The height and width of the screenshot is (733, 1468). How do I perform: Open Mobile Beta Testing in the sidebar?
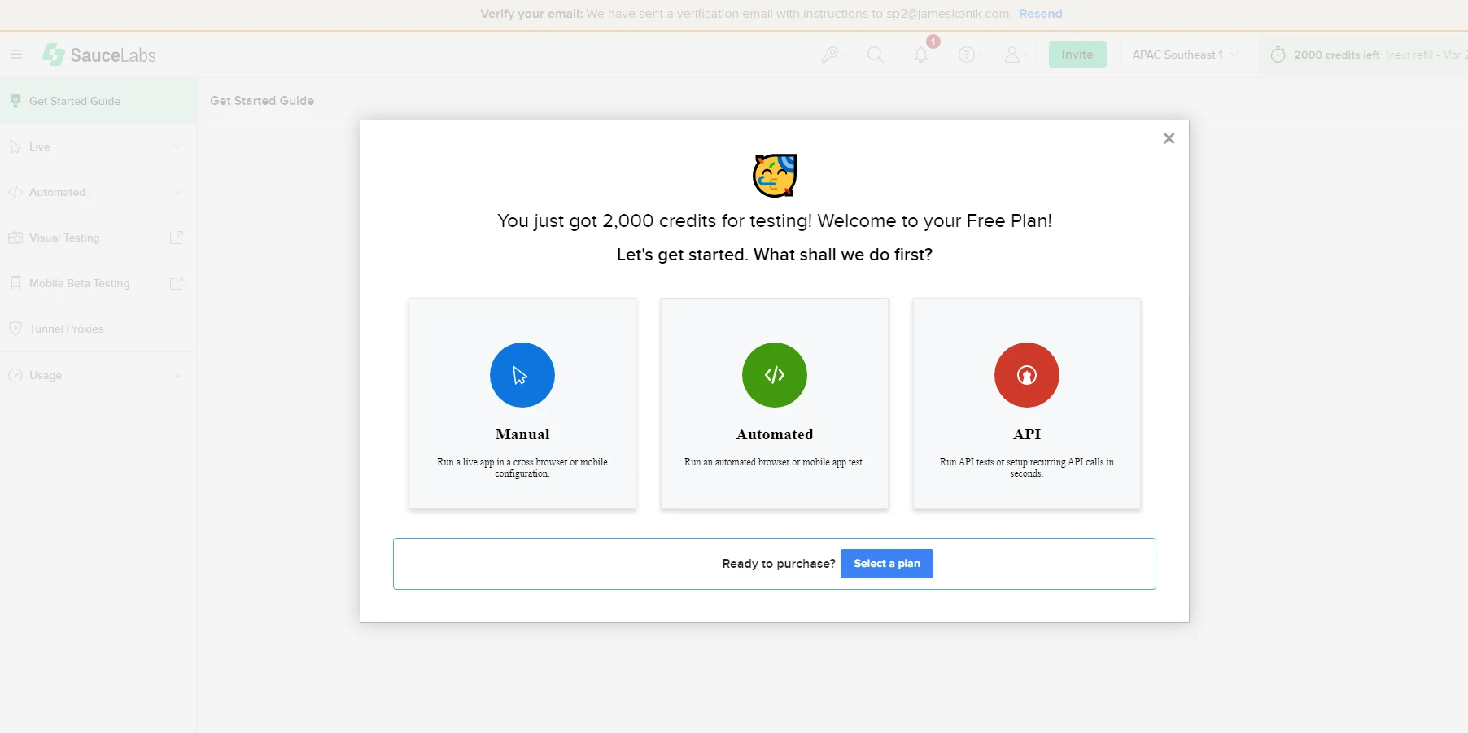tap(98, 283)
